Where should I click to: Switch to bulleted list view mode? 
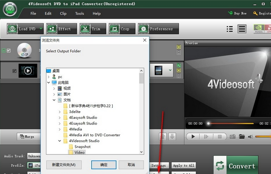229,29
